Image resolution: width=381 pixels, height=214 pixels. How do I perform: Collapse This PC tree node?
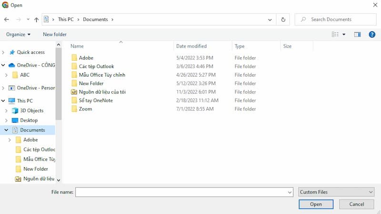pyautogui.click(x=3, y=101)
